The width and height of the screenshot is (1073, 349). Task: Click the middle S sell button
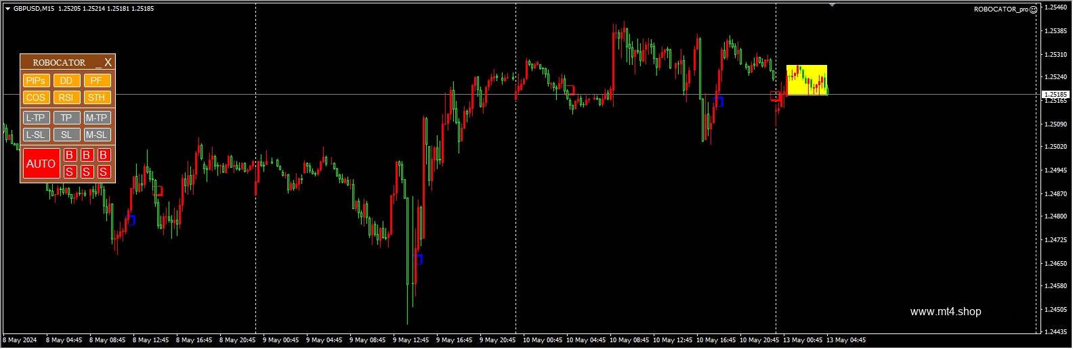[x=87, y=172]
